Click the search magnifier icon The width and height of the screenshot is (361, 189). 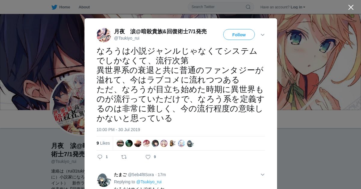click(x=248, y=7)
